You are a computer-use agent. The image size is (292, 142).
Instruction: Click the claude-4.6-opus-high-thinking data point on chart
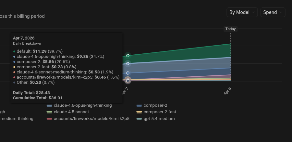point(128,64)
